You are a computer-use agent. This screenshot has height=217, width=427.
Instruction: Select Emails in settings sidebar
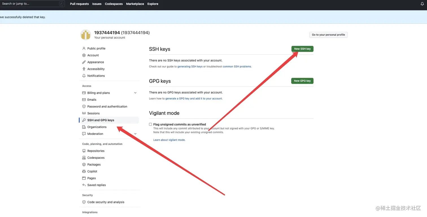point(92,100)
